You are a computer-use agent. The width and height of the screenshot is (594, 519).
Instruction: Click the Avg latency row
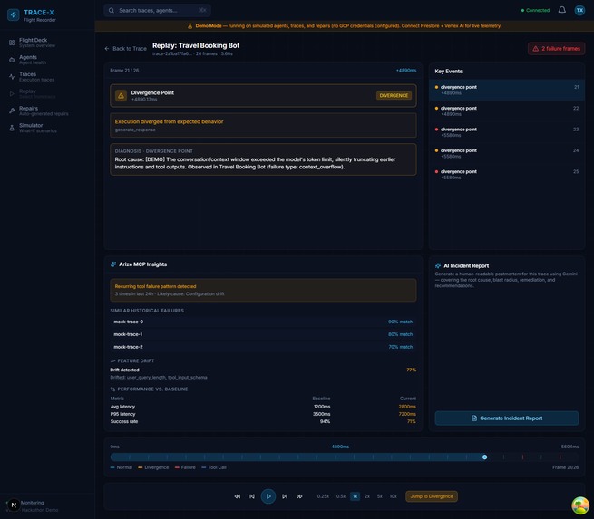pos(263,407)
